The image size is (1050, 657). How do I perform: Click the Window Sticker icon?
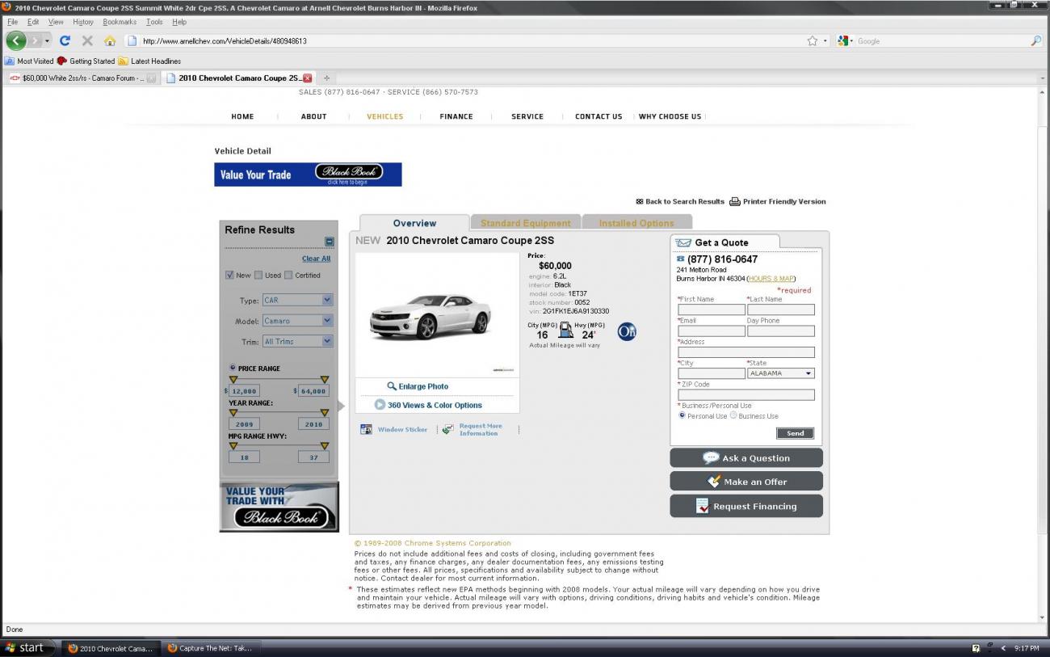coord(366,429)
